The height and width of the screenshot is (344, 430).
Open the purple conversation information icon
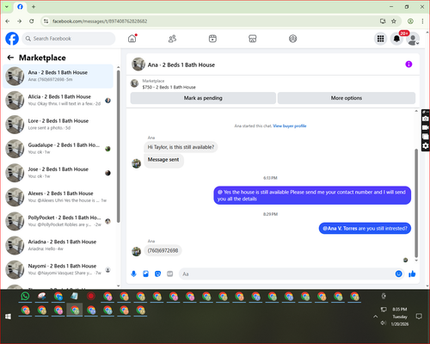tap(408, 64)
